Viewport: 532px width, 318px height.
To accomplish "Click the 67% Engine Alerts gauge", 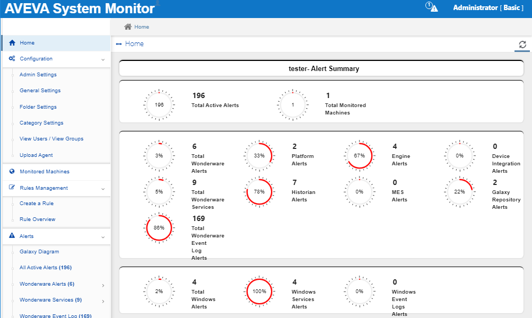I will pyautogui.click(x=359, y=156).
